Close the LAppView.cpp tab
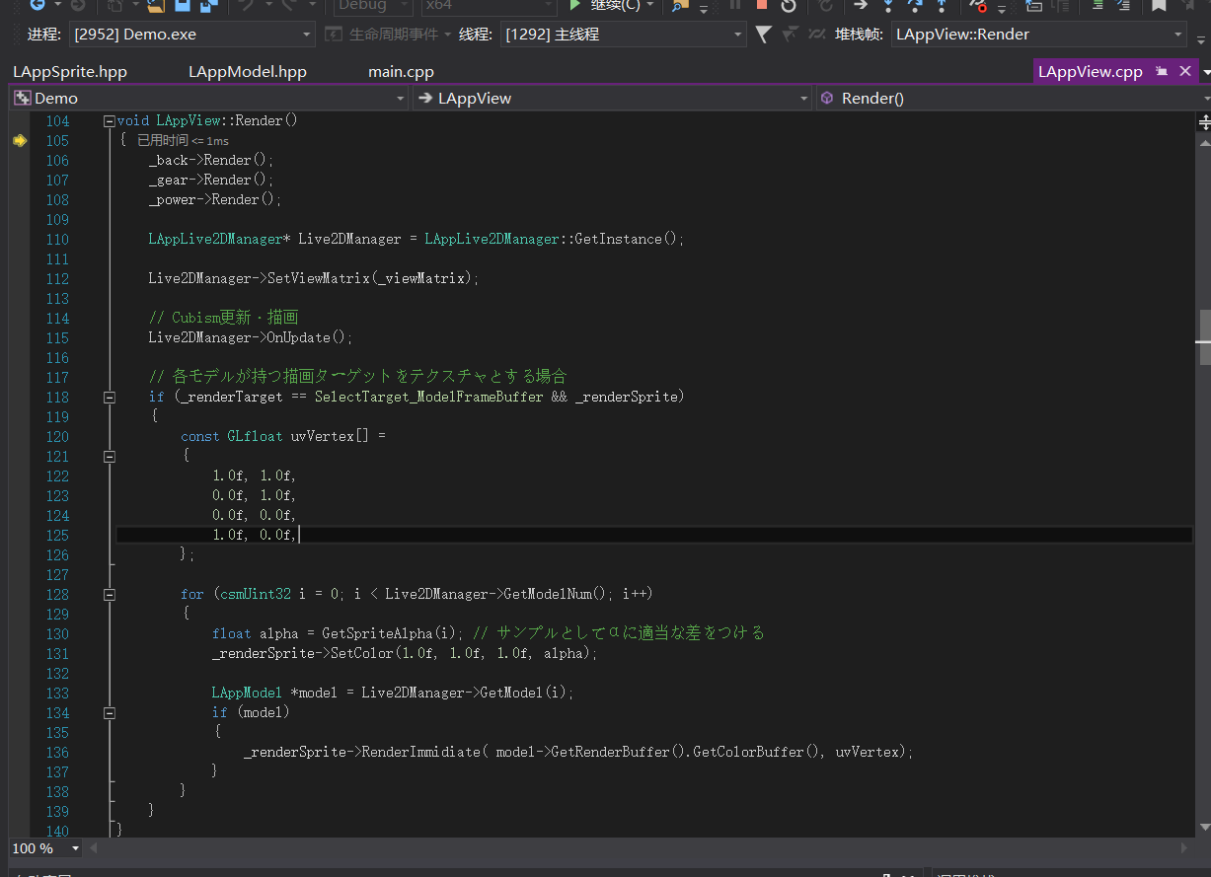Image resolution: width=1211 pixels, height=877 pixels. pos(1183,72)
